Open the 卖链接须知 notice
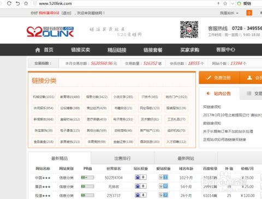Screen dimensions: 262x199 pyautogui.click(x=212, y=123)
